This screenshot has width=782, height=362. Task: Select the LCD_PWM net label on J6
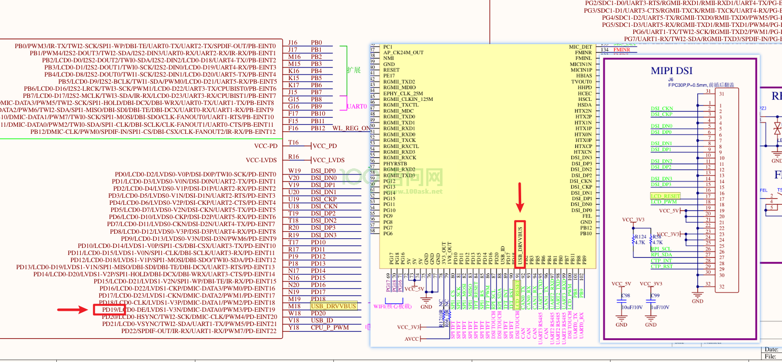663,202
